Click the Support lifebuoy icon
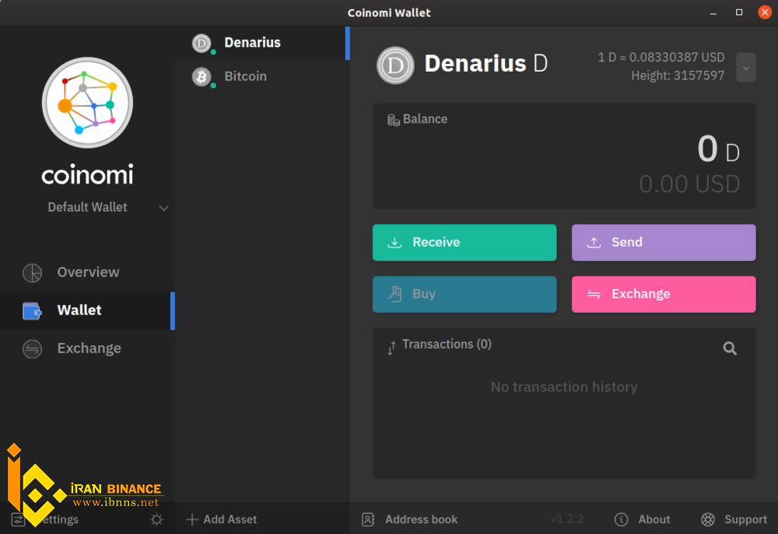Screen dimensions: 778x534 pyautogui.click(x=708, y=520)
